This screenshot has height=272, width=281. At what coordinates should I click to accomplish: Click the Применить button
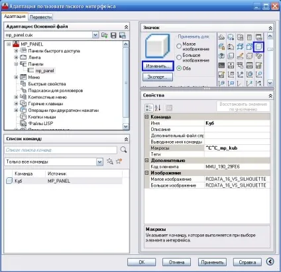pyautogui.click(x=212, y=262)
